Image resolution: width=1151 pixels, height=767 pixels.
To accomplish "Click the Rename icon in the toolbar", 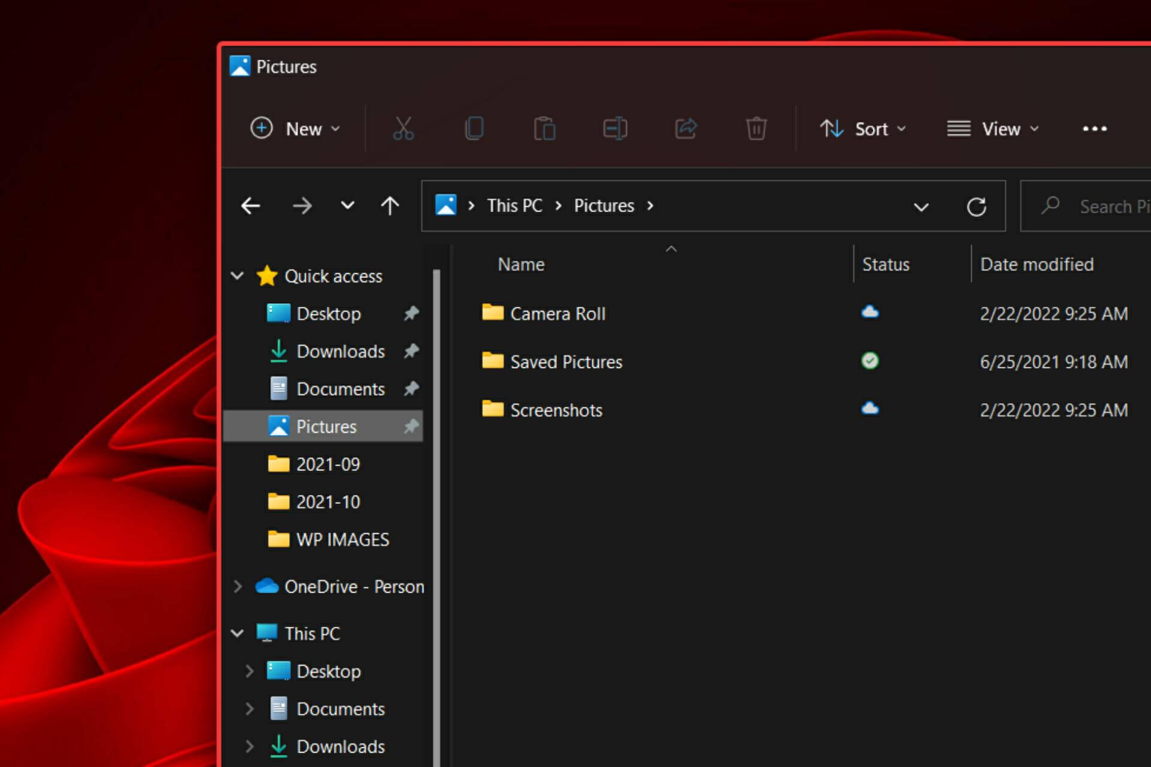I will (615, 128).
